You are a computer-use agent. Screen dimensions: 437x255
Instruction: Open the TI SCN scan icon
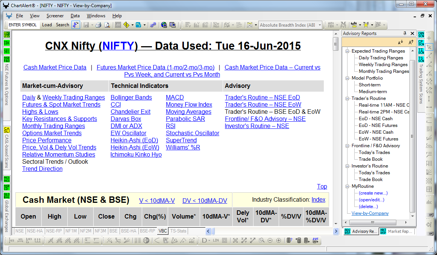(x=421, y=51)
